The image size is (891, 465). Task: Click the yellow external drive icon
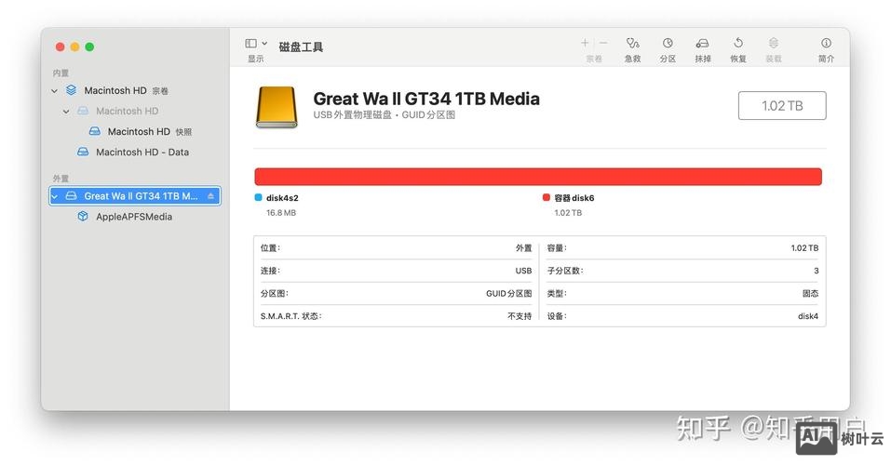(277, 107)
